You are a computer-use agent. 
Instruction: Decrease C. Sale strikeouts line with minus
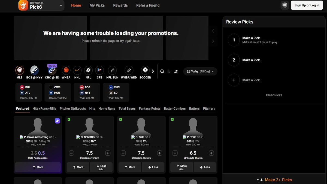123,153
